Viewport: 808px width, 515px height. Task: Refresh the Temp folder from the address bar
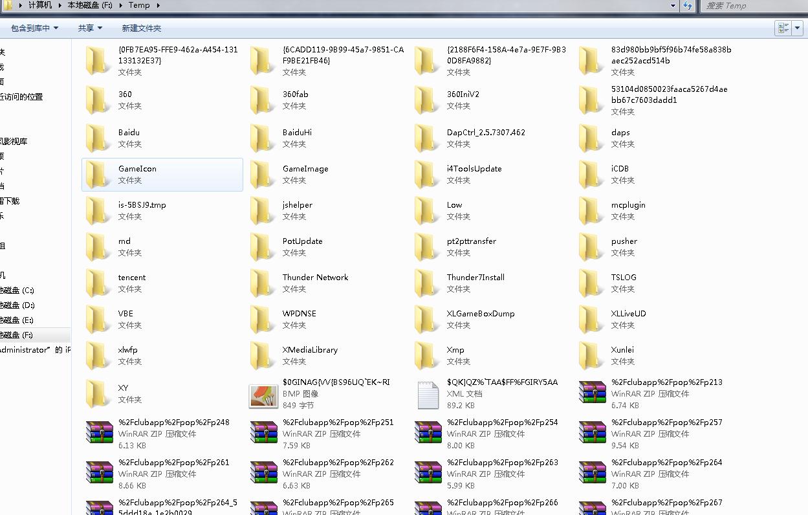[x=688, y=6]
